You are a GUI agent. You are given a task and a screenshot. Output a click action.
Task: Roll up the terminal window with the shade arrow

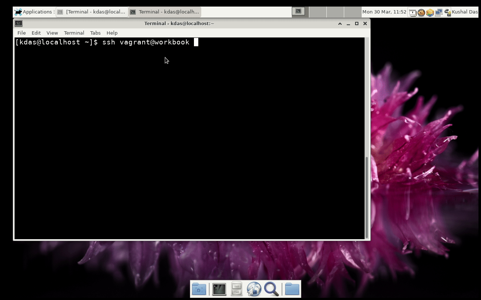tap(340, 24)
